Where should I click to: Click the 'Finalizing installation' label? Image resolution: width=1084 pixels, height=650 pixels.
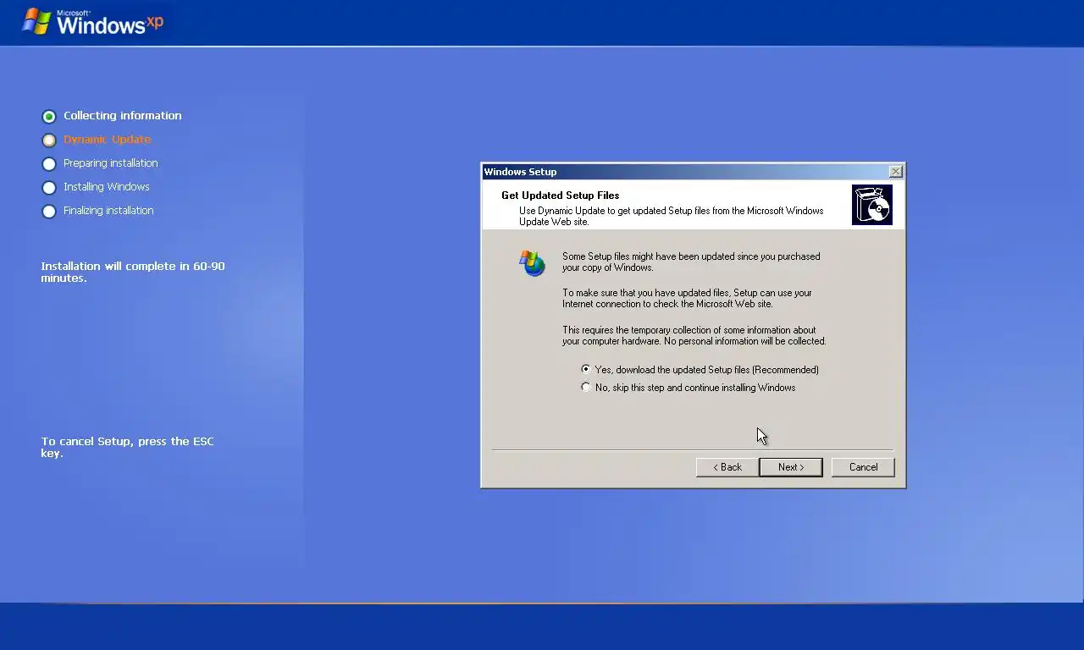[108, 211]
